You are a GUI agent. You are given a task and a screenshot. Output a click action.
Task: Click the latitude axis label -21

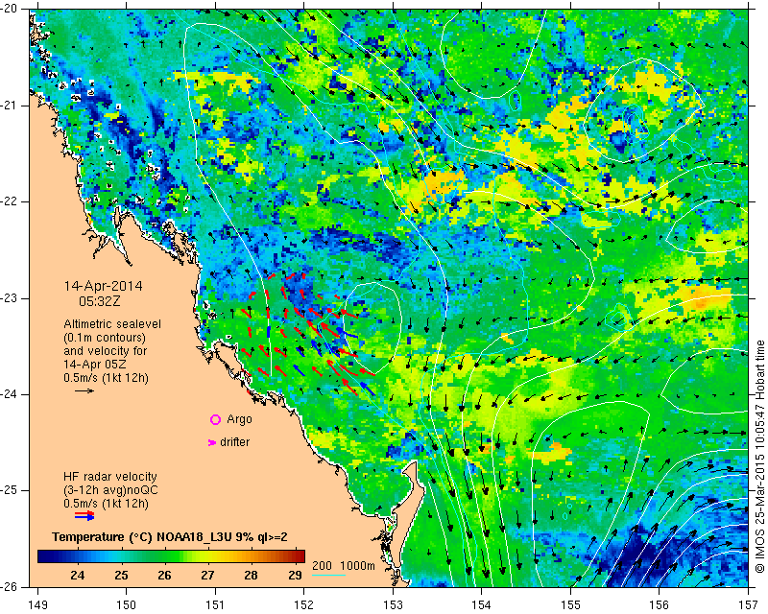[x=9, y=106]
